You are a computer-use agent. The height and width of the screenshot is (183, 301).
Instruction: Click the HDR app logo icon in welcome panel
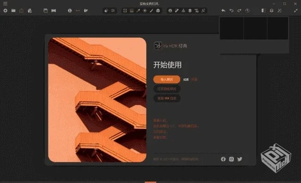(158, 46)
